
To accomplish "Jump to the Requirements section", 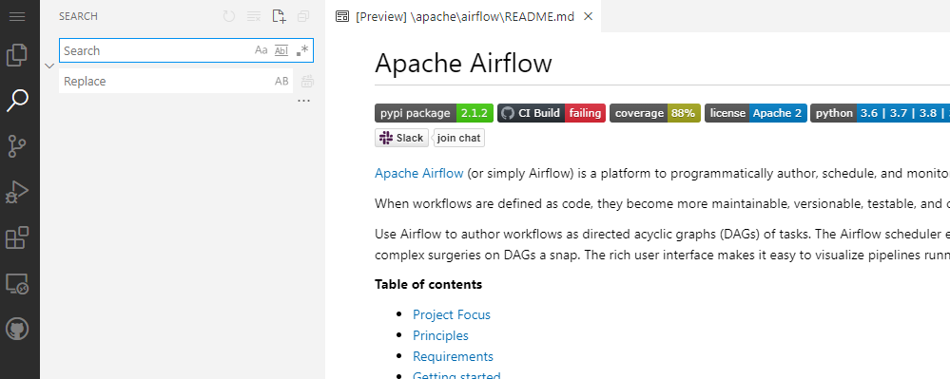I will [454, 356].
